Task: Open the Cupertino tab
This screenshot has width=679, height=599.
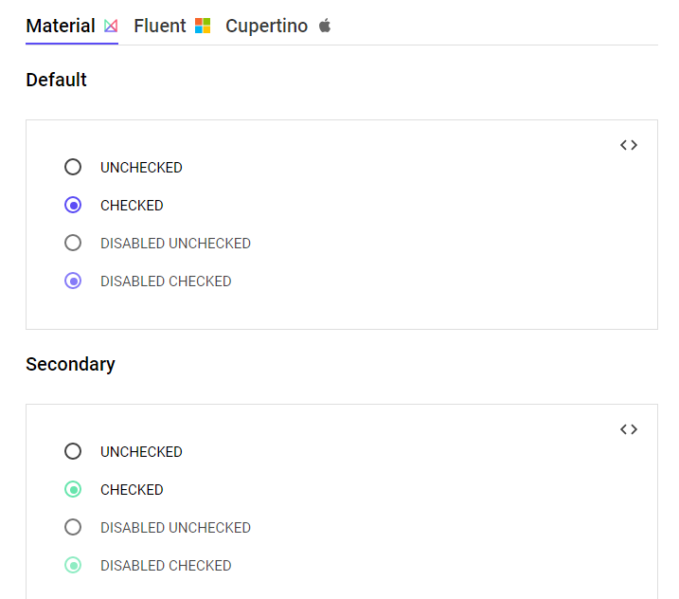Action: point(266,27)
